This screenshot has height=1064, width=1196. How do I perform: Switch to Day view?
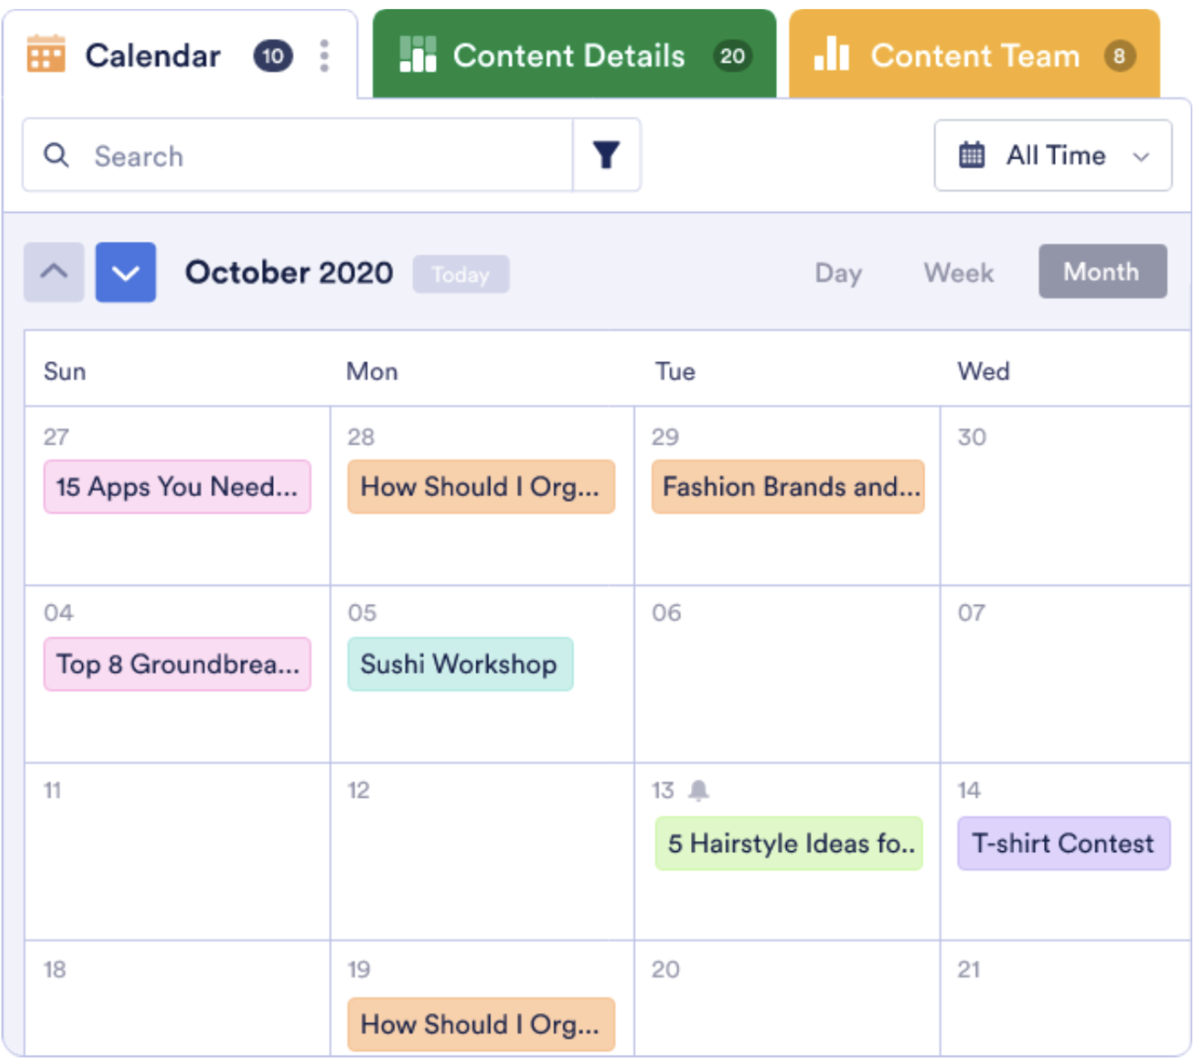coord(838,273)
